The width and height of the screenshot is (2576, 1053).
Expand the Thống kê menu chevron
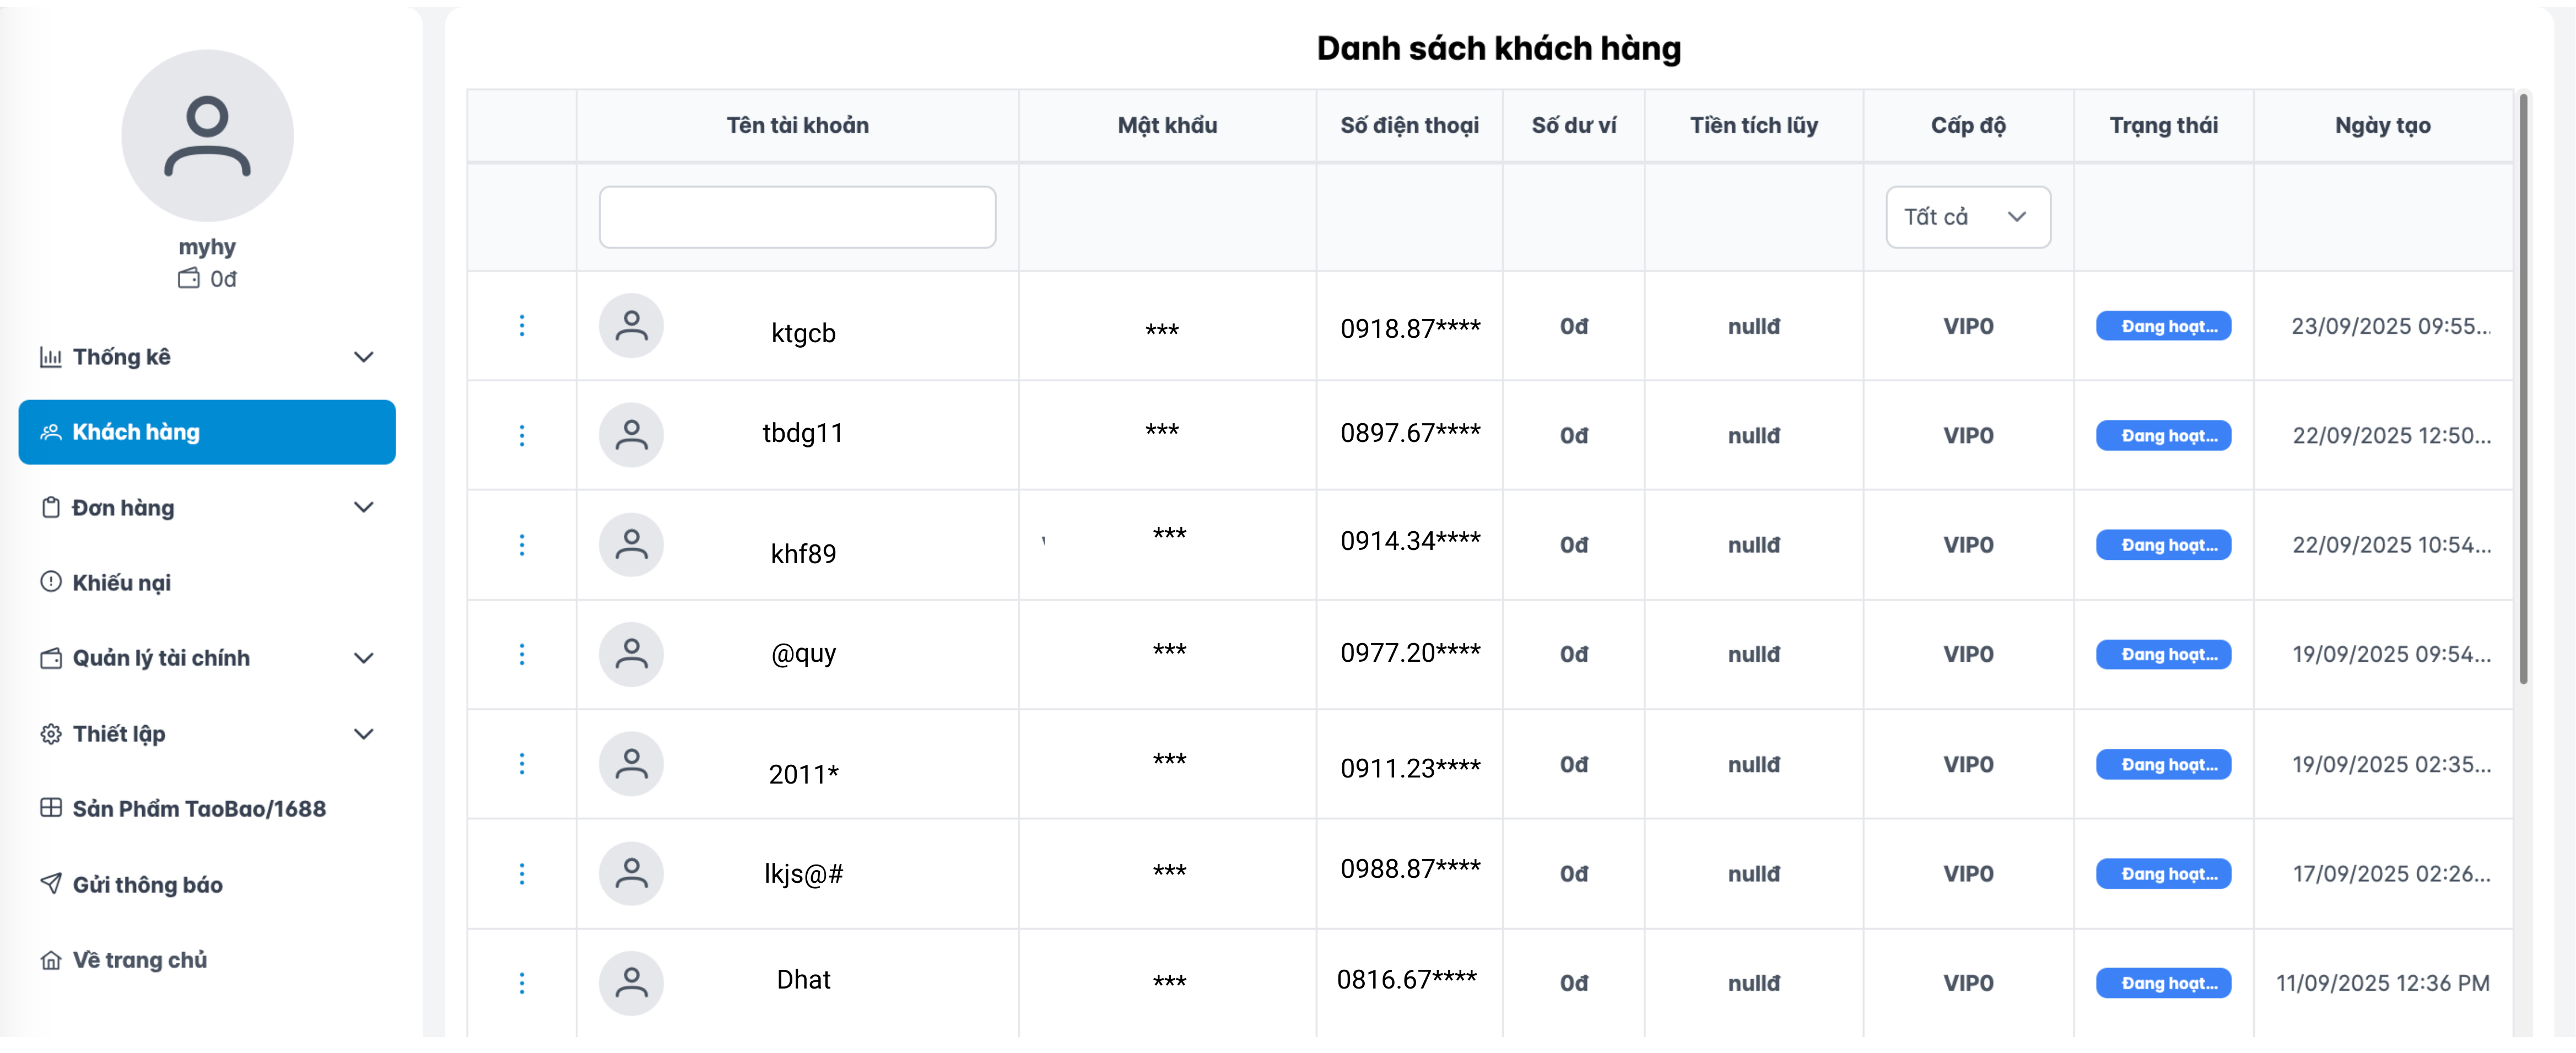coord(364,357)
